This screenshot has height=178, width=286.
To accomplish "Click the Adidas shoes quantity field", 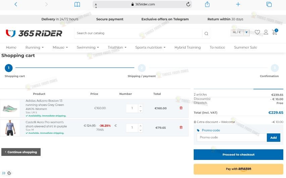I will 132,108.
